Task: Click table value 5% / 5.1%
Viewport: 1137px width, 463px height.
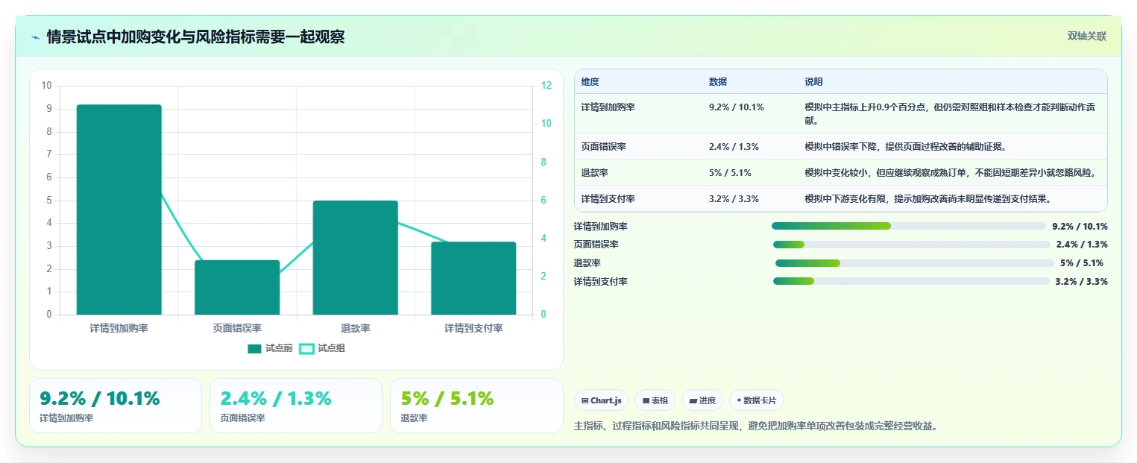Action: point(730,172)
